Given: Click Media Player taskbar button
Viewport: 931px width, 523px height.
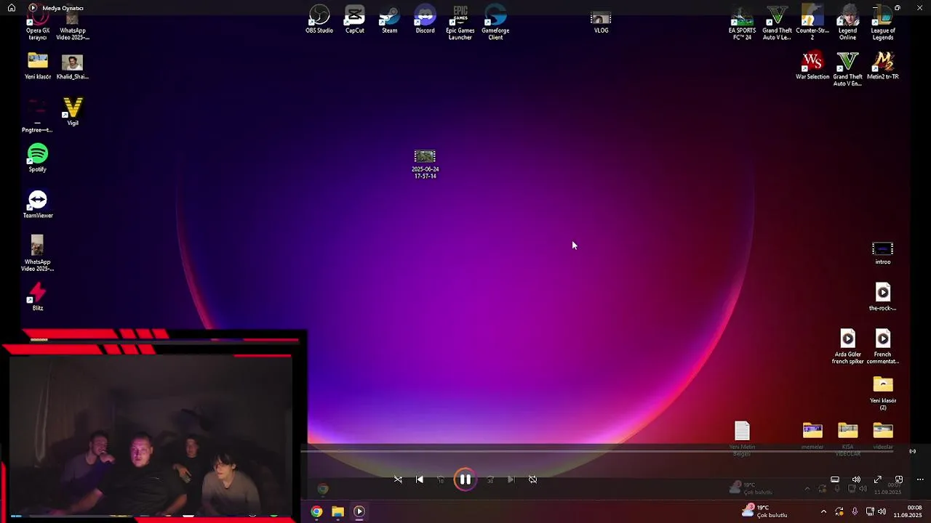Looking at the screenshot, I should [x=359, y=511].
